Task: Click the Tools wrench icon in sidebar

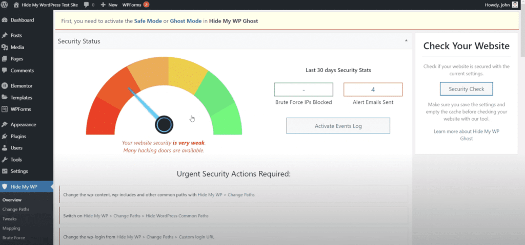Action: point(5,160)
